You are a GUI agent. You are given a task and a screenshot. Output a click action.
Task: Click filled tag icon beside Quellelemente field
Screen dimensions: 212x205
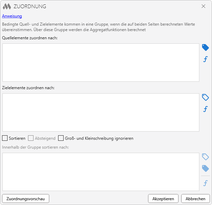[206, 47]
